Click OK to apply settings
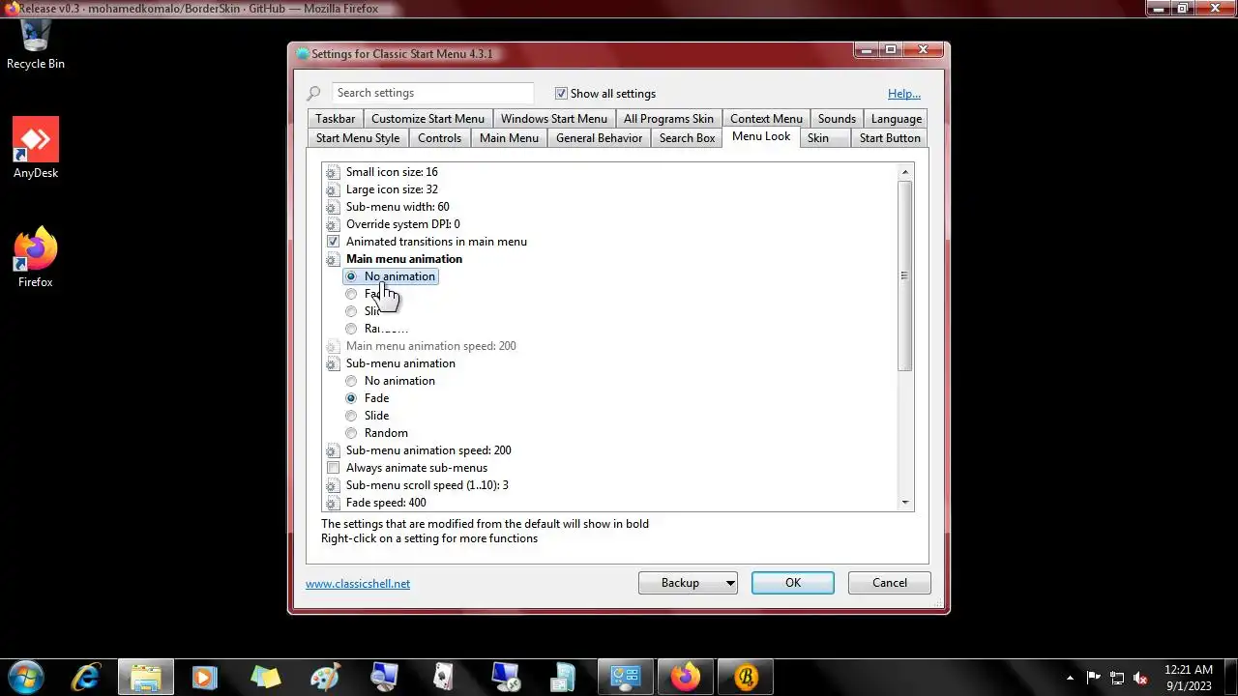Screen dimensions: 1238x696 tap(793, 583)
